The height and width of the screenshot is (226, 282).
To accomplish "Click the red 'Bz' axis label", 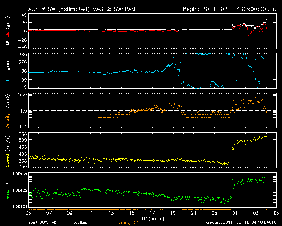I will pos(7,34).
